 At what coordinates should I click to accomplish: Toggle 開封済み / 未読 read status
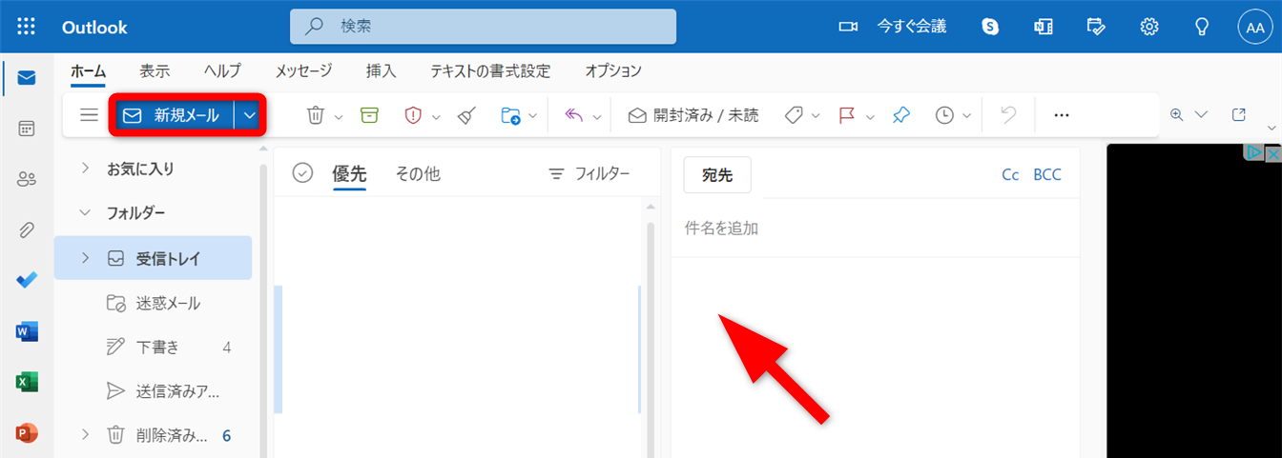pos(693,115)
